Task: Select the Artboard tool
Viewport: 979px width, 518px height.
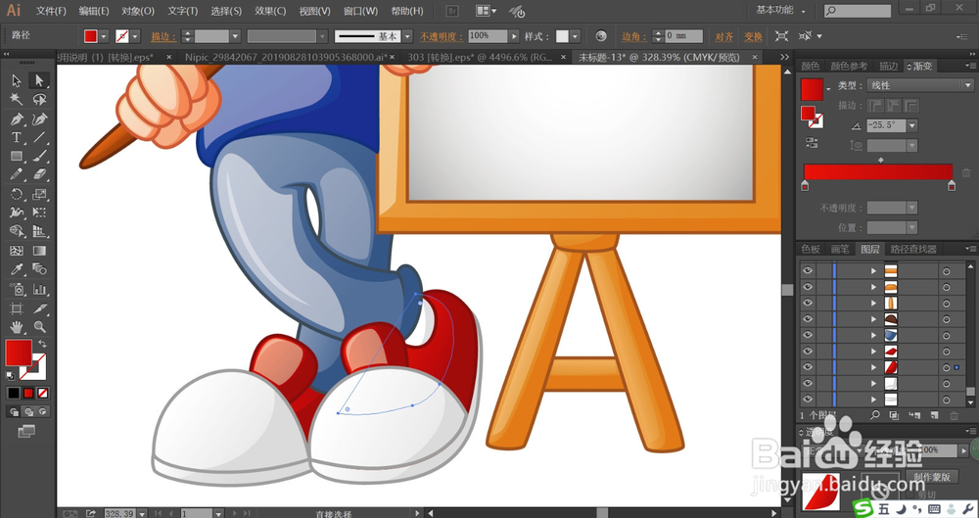Action: (x=17, y=308)
